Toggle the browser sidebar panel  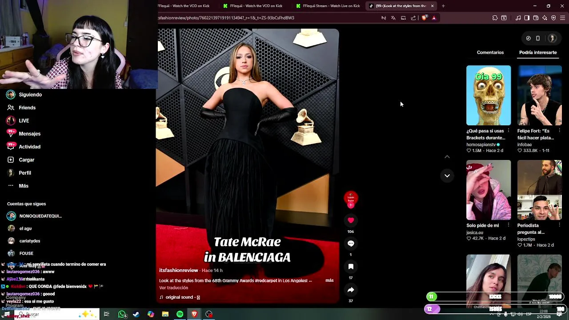[527, 18]
